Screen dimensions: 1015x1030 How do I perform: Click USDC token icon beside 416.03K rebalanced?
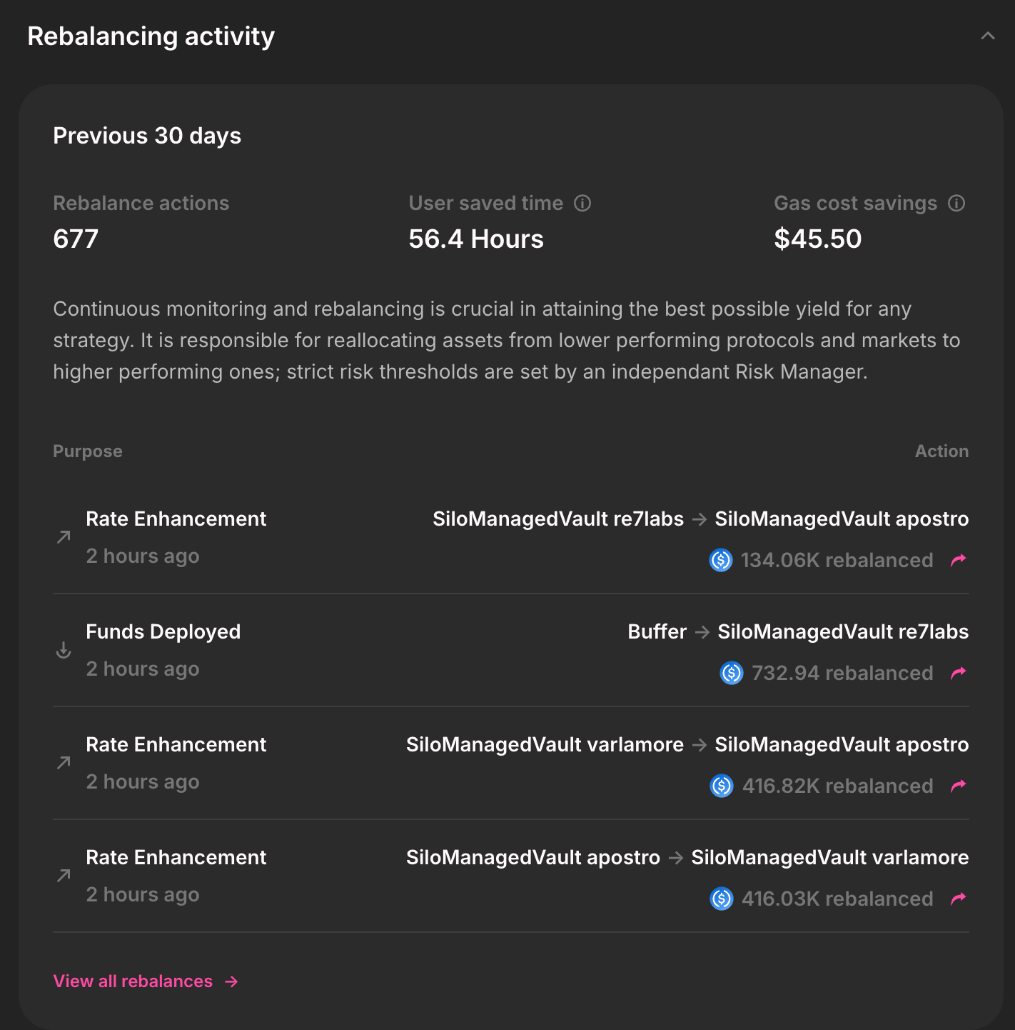click(x=722, y=899)
